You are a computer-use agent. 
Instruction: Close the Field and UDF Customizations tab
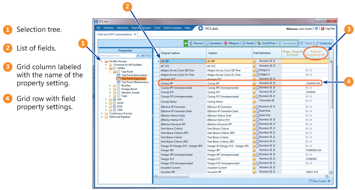(135, 34)
